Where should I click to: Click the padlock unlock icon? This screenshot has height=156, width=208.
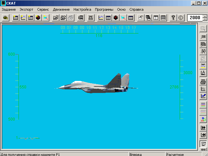pos(141,18)
